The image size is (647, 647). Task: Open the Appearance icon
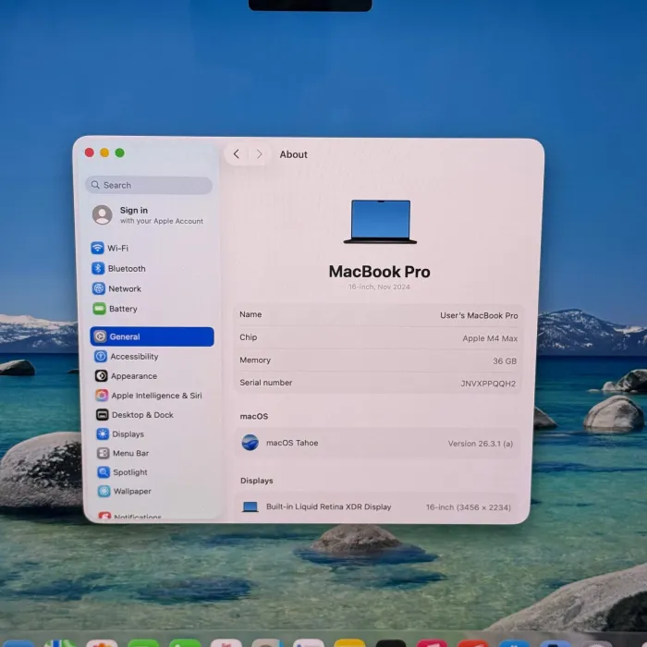(x=102, y=376)
